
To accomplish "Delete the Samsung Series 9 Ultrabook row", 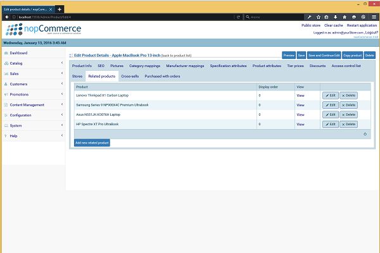I will 348,105.
